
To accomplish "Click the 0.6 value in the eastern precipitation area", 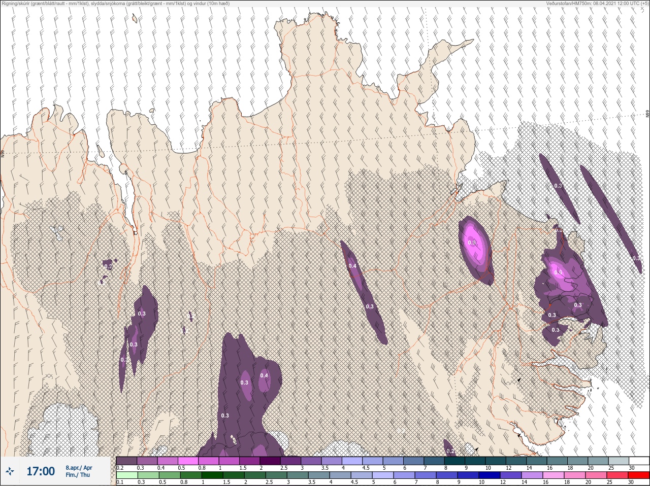I will (558, 272).
